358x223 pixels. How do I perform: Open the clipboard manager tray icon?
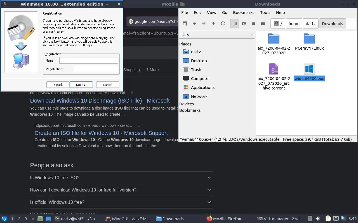(328, 219)
